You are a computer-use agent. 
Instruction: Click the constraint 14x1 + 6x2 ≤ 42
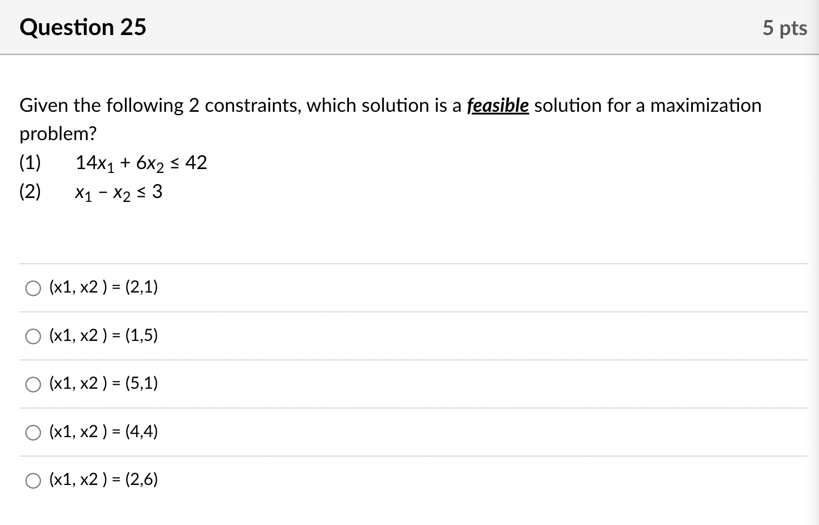click(x=141, y=163)
